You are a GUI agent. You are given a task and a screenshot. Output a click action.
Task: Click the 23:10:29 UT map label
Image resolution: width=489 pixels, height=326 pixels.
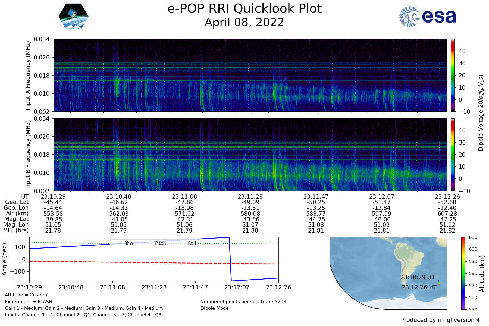click(417, 277)
